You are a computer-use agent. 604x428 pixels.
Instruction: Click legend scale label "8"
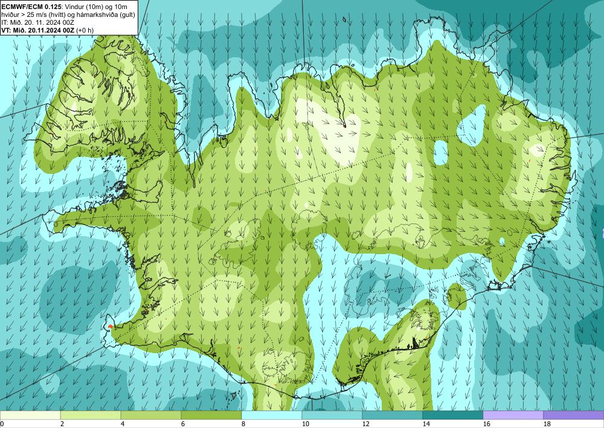point(243,424)
